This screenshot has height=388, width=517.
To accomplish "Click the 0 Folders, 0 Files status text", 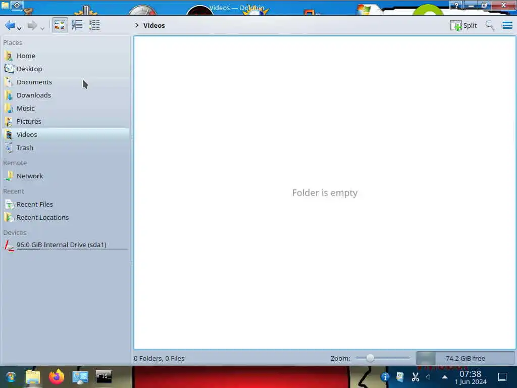I will click(x=159, y=358).
